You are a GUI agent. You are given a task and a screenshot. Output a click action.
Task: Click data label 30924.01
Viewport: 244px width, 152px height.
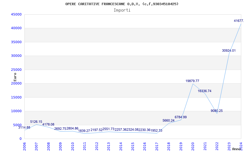point(229,50)
